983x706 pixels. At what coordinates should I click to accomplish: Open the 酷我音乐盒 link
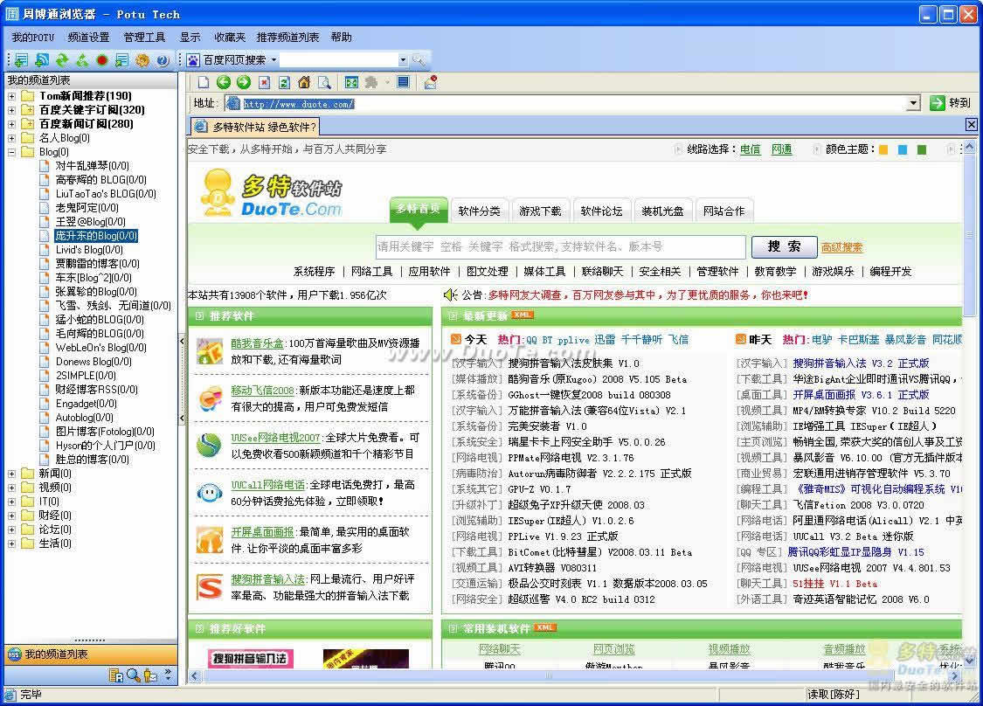coord(258,343)
